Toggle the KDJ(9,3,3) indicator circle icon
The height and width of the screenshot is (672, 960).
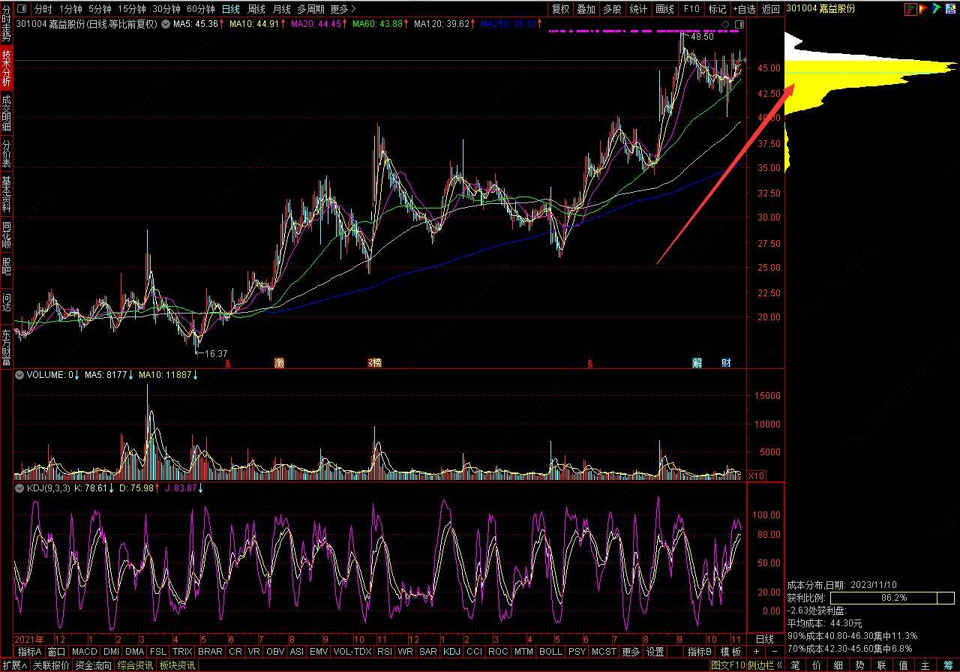point(20,487)
